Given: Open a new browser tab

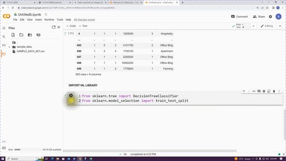Looking at the screenshot, I should [x=182, y=3].
